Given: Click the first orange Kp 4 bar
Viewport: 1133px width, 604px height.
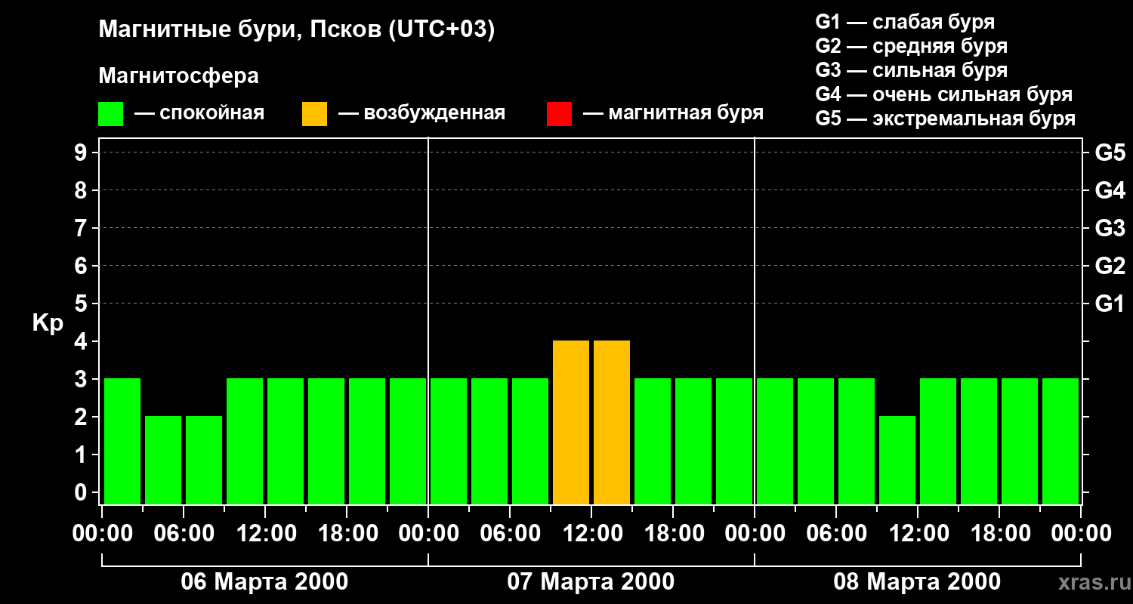Looking at the screenshot, I should pyautogui.click(x=571, y=423).
